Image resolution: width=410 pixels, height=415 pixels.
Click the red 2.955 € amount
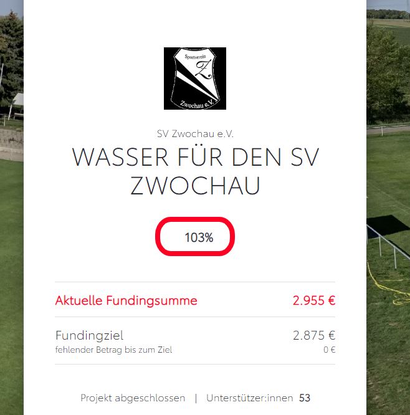314,301
